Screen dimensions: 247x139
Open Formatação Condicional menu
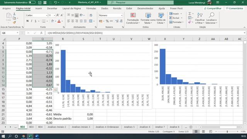tap(133, 19)
